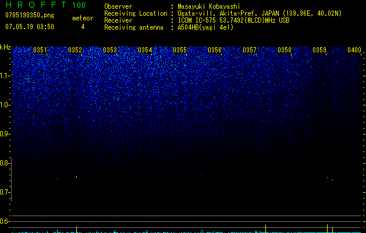Click the Ogata-vill. Akita-Pref. JAPAN location text
The width and height of the screenshot is (366, 233).
point(260,13)
